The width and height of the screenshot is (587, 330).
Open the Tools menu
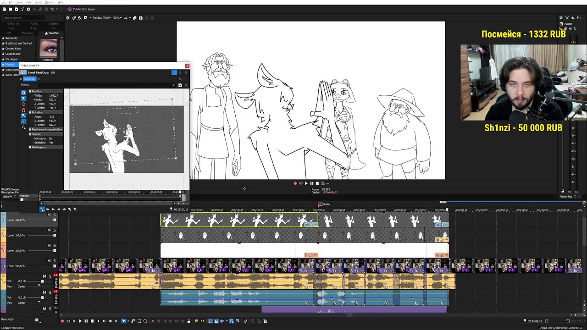point(39,2)
